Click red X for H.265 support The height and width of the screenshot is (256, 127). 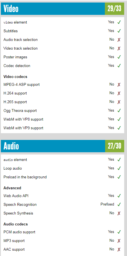[x=119, y=102]
